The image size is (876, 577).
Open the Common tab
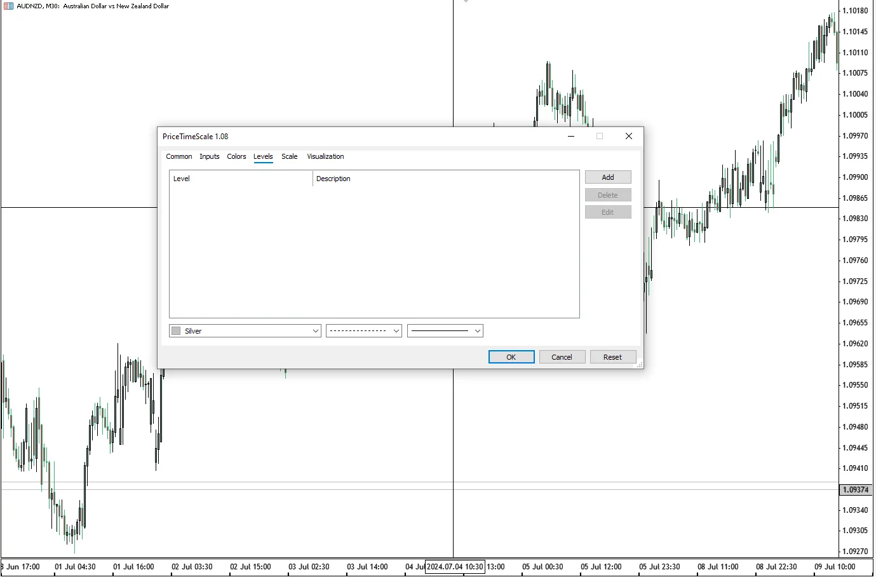179,156
